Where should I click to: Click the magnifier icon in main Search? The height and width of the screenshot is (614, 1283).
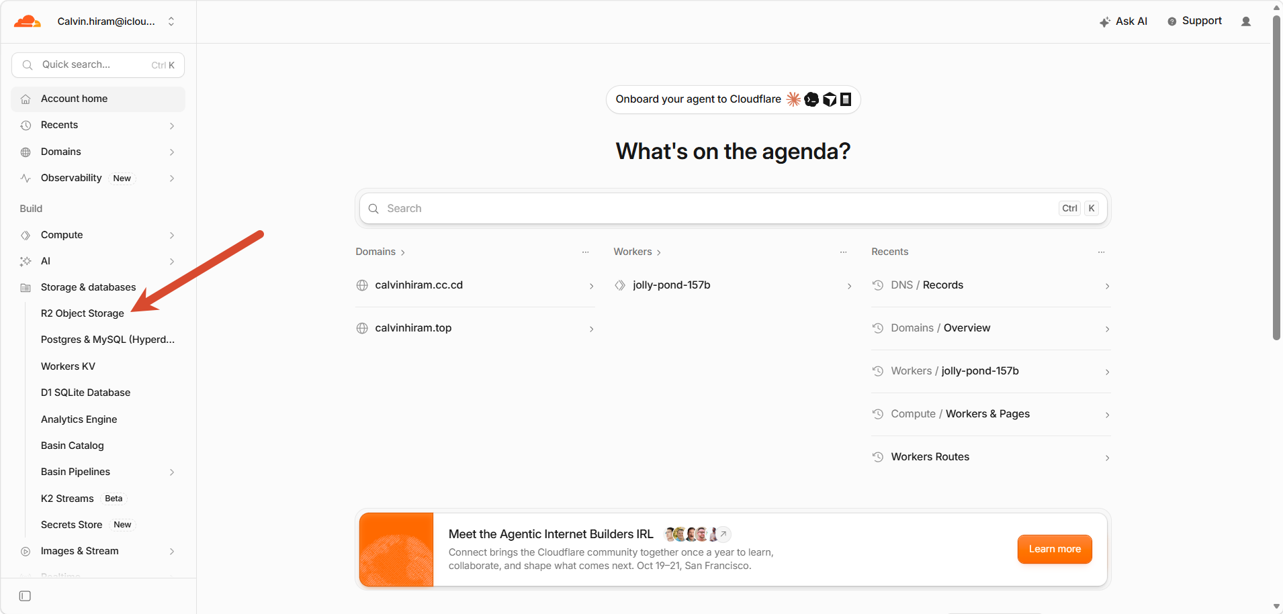click(x=373, y=209)
